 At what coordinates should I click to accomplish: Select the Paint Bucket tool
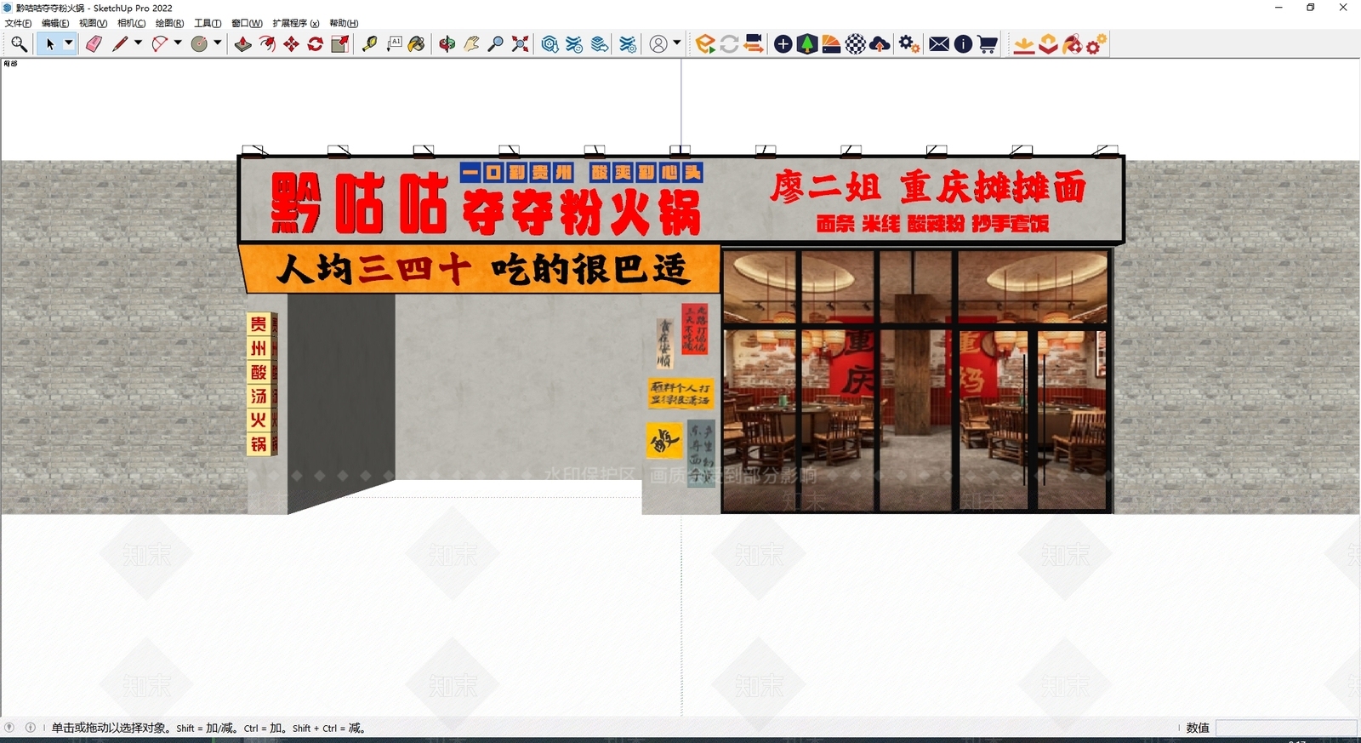pos(417,44)
